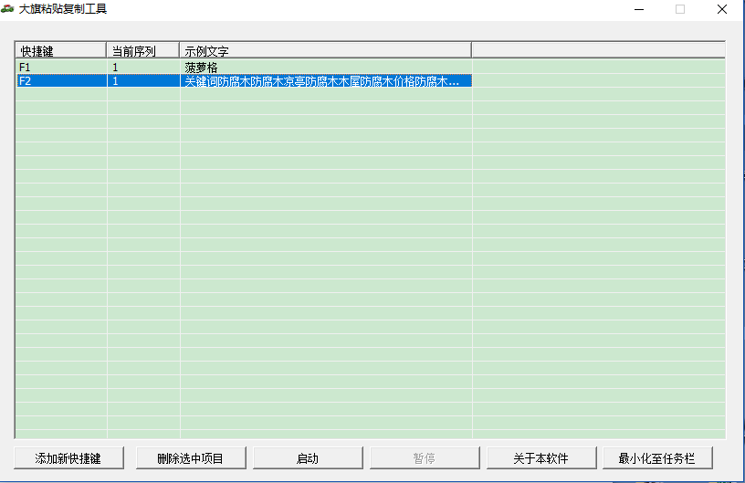Sort by the 快捷键 column header
The width and height of the screenshot is (745, 483).
tap(60, 50)
